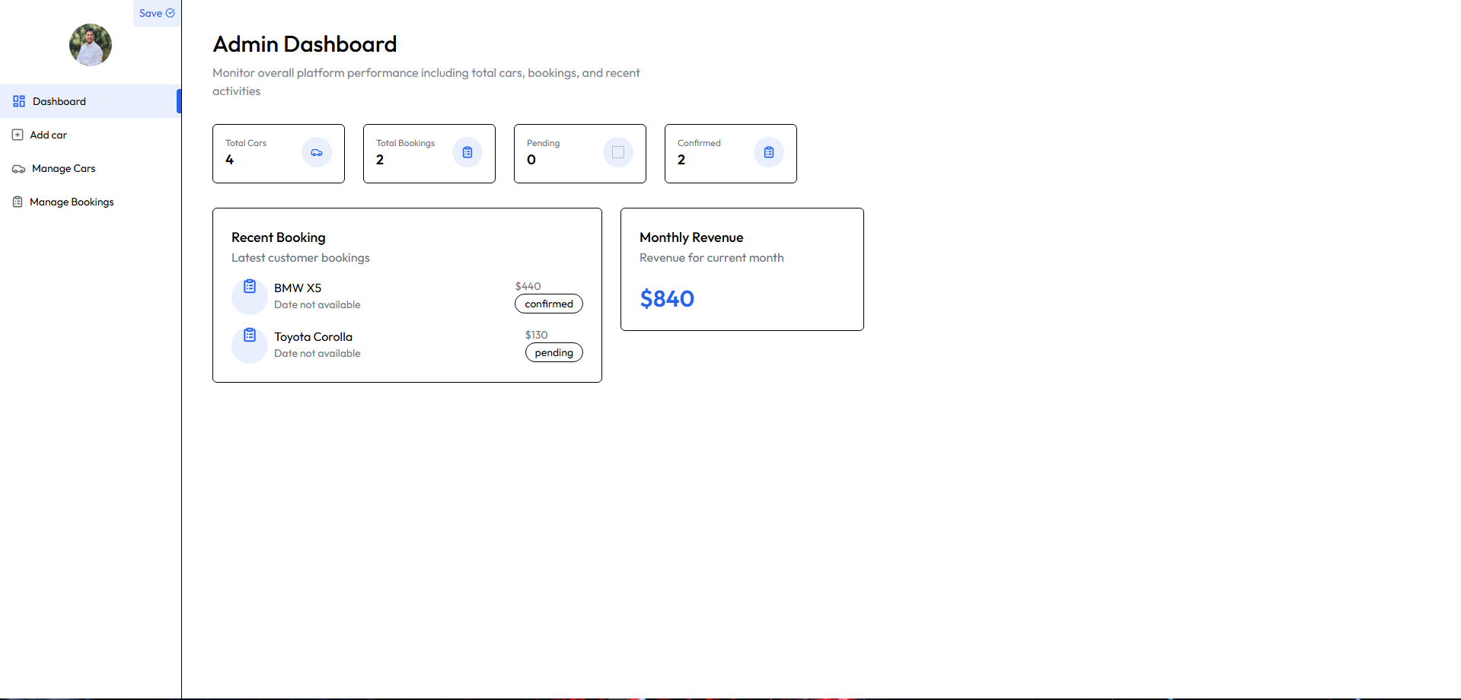Select the Dashboard grid icon in sidebar
This screenshot has width=1461, height=700.
[18, 100]
